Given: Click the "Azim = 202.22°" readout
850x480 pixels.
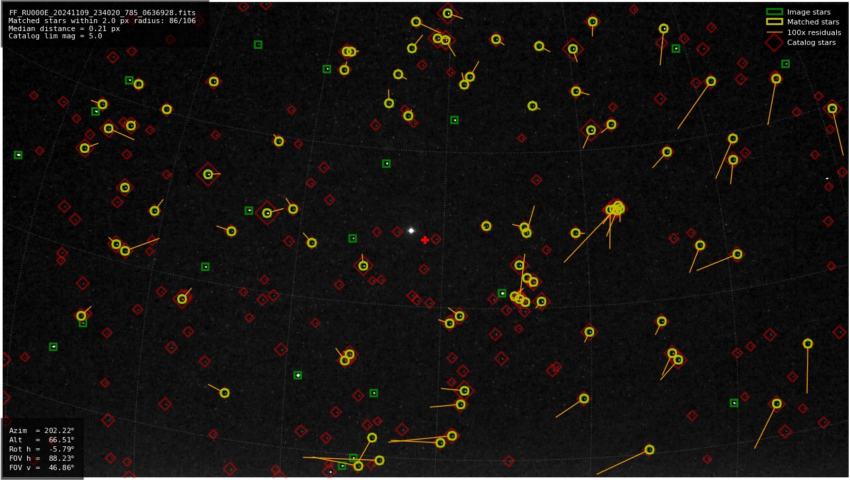Looking at the screenshot, I should click(42, 430).
